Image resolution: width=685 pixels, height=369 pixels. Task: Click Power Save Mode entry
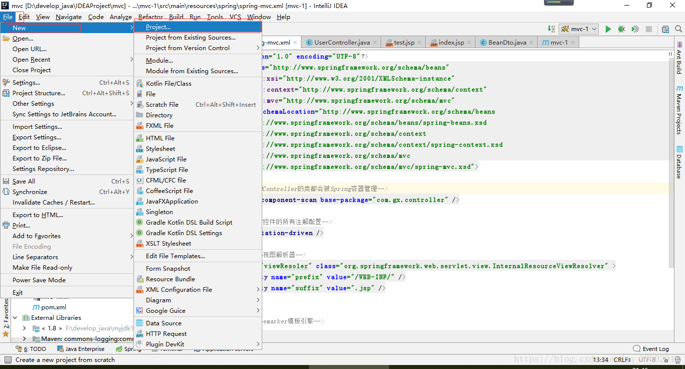tap(67, 280)
